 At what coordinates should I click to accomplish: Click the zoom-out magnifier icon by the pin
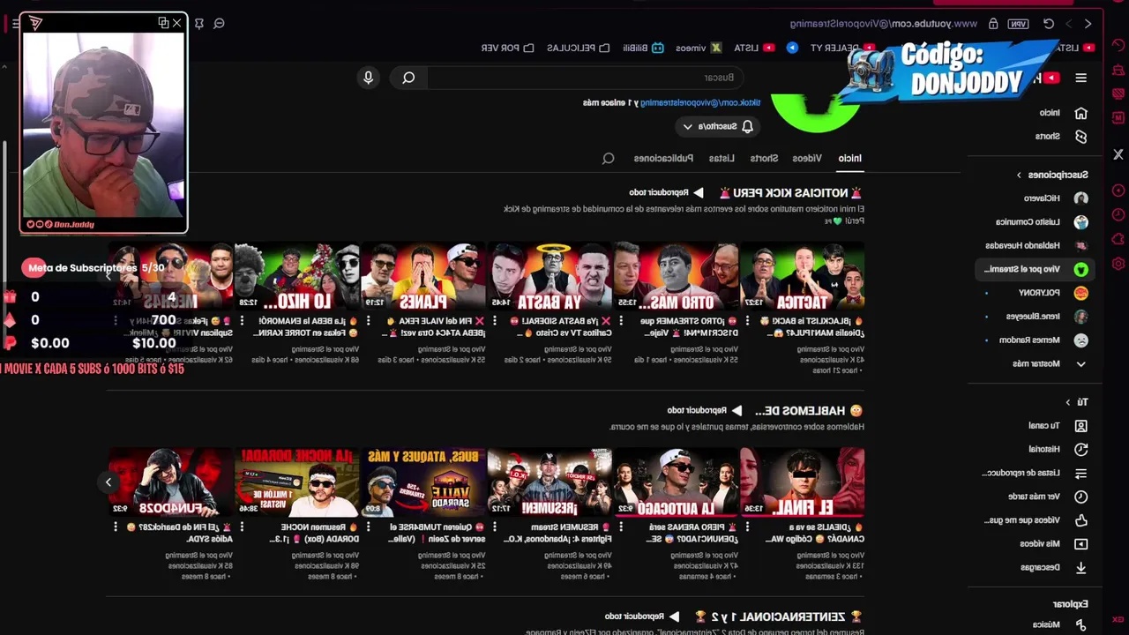tap(219, 24)
